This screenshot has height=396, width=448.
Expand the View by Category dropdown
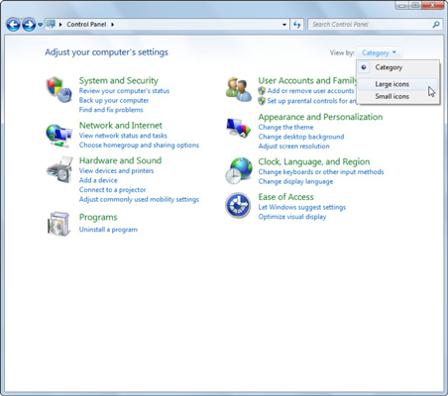[x=379, y=52]
